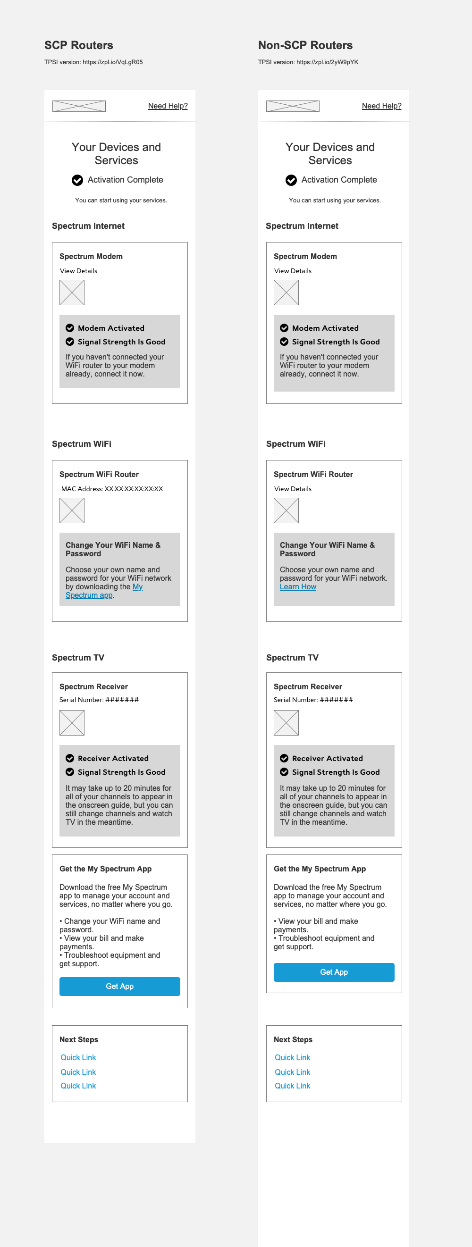
Task: Click the Learn How link
Action: click(x=298, y=587)
